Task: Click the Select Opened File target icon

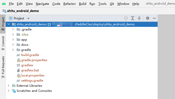Action: tap(126, 18)
